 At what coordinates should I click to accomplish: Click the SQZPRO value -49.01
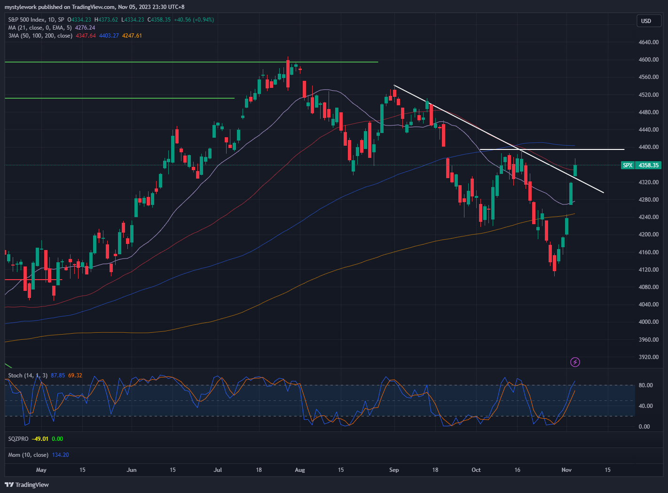click(40, 439)
